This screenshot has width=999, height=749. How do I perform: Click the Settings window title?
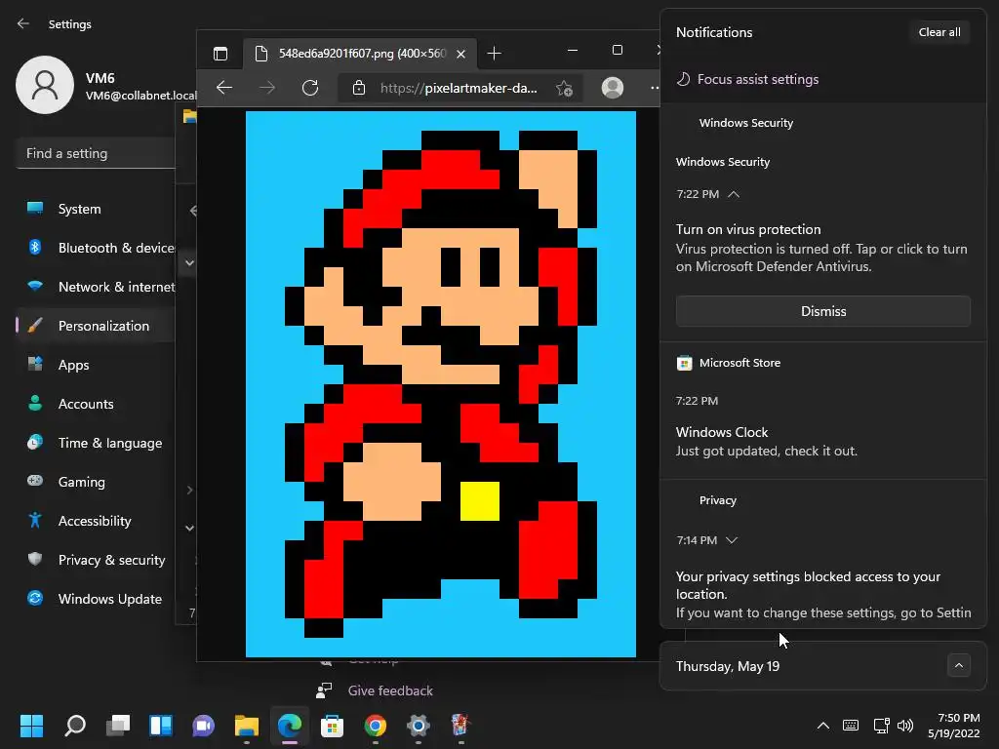click(70, 24)
